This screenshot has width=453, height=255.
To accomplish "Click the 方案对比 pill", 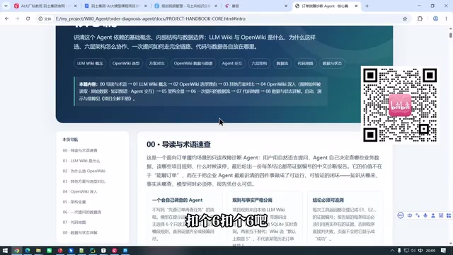I will 156,63.
